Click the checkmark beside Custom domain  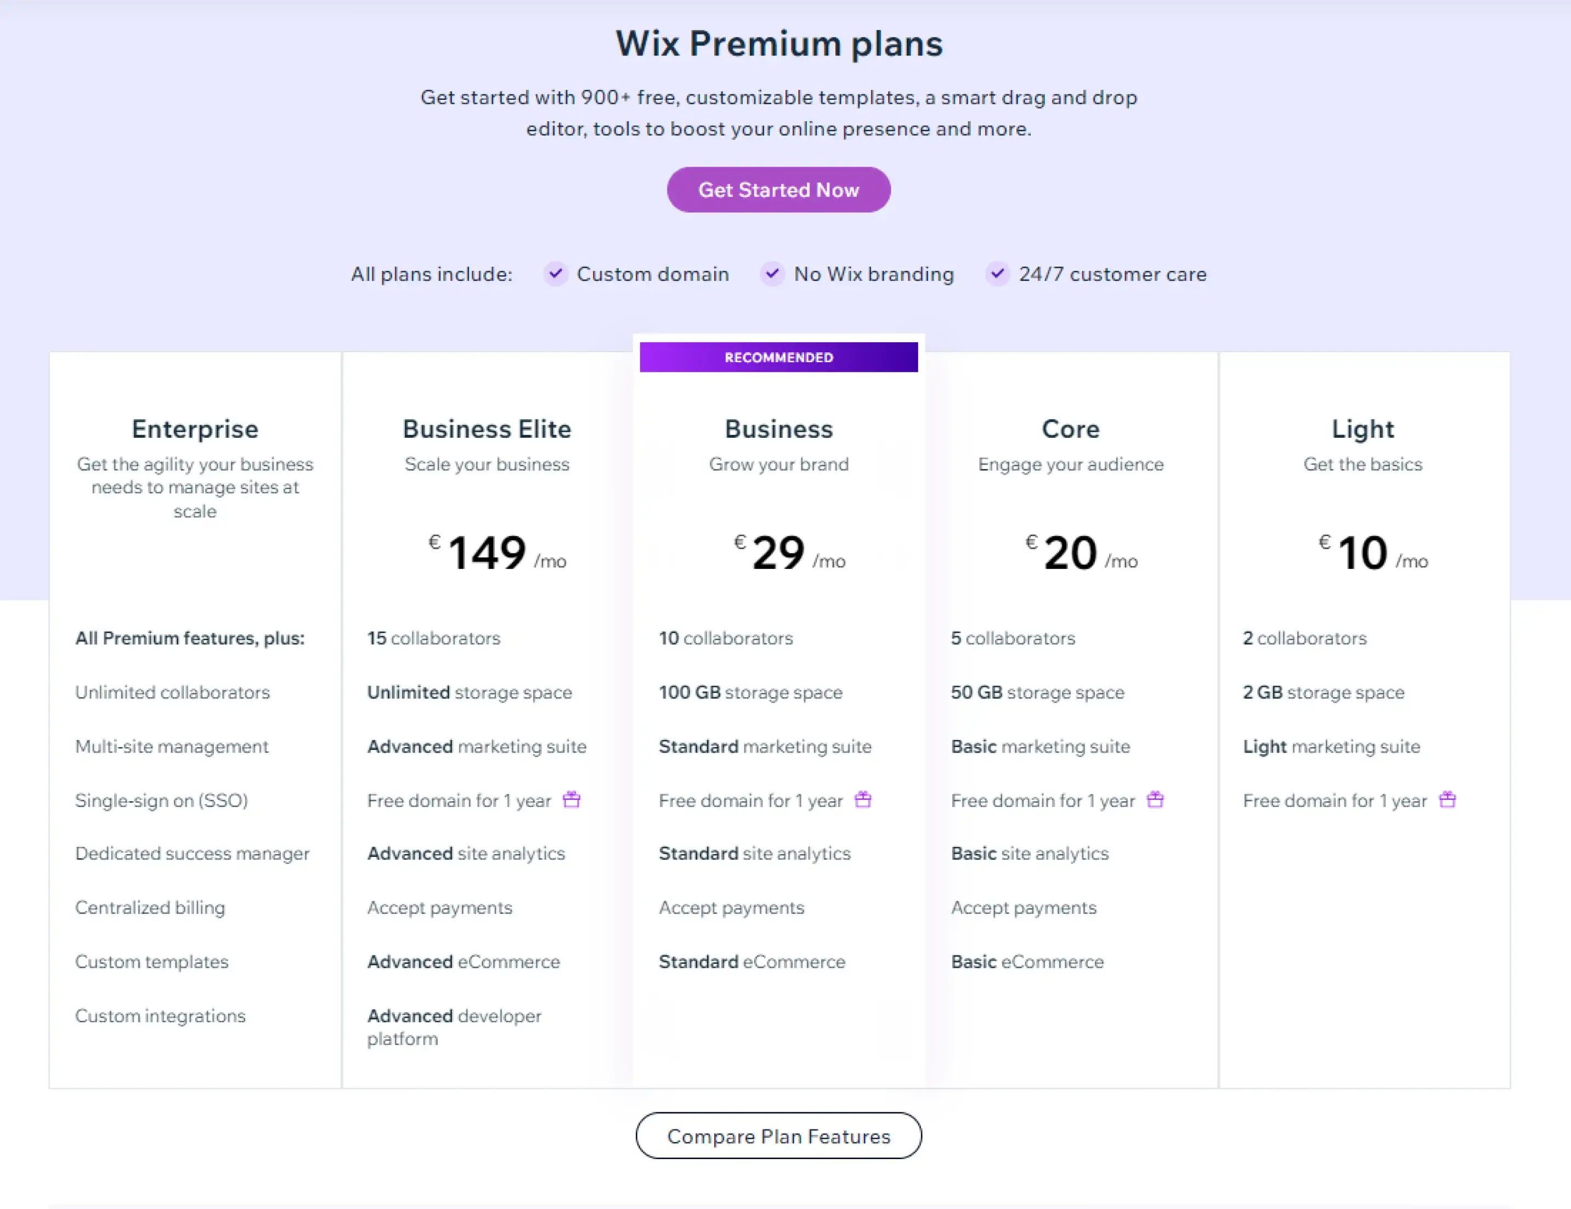pyautogui.click(x=555, y=274)
